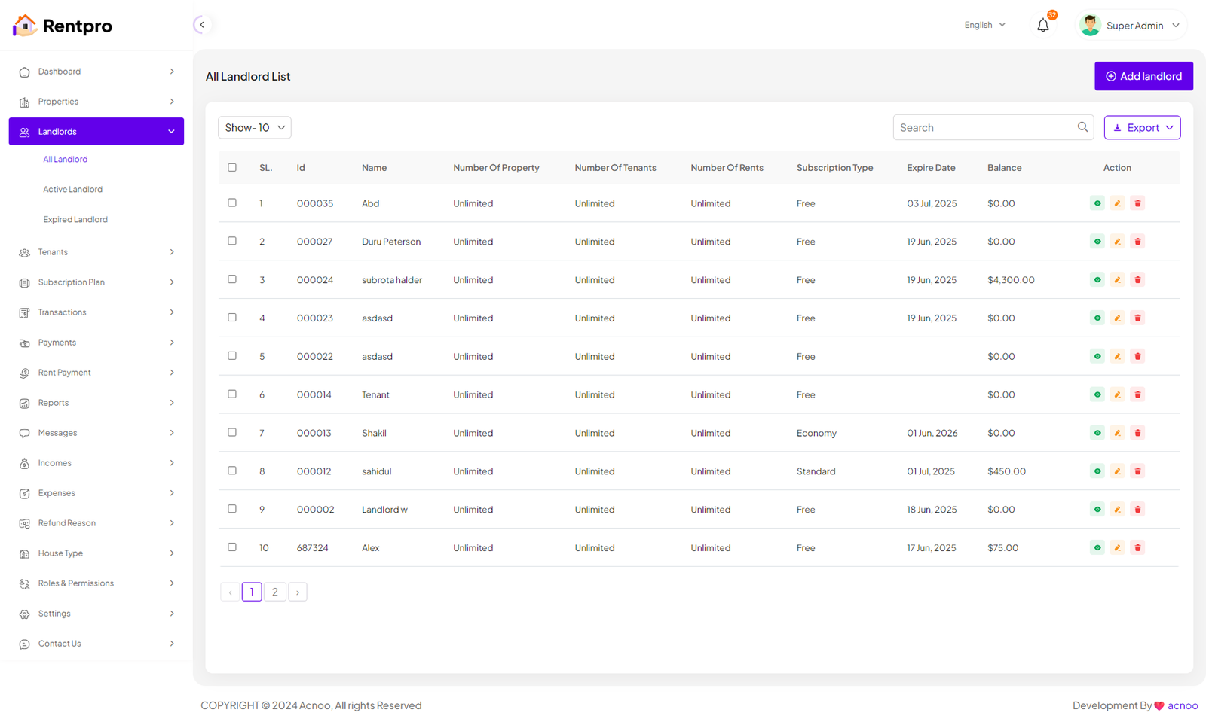Tick the select-all checkbox in table header
Viewport: 1206px width, 725px height.
pos(232,168)
